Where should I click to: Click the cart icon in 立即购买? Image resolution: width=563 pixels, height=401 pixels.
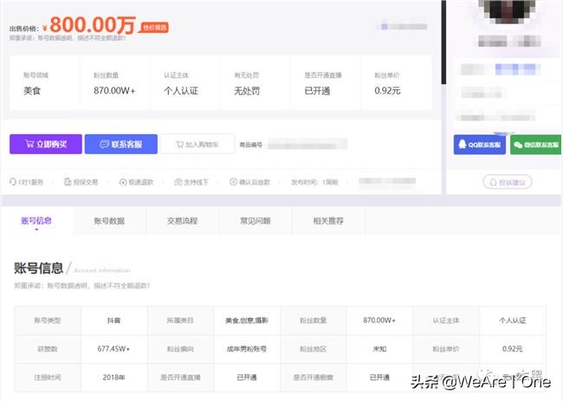(29, 144)
